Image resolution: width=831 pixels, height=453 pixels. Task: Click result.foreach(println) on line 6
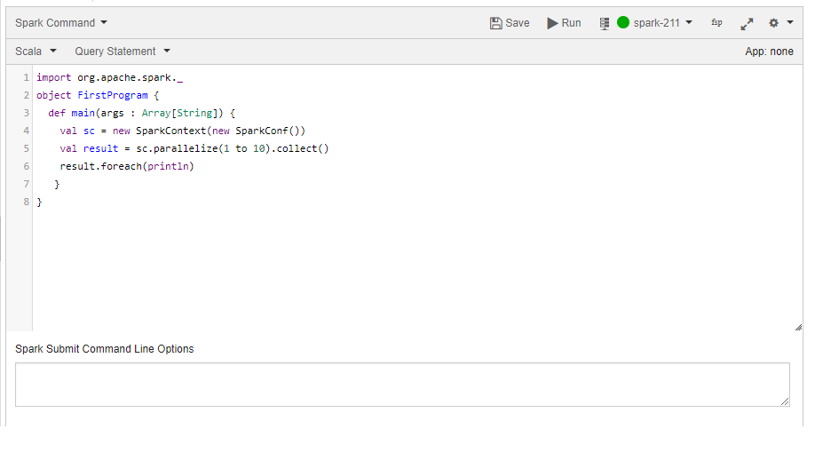point(127,167)
